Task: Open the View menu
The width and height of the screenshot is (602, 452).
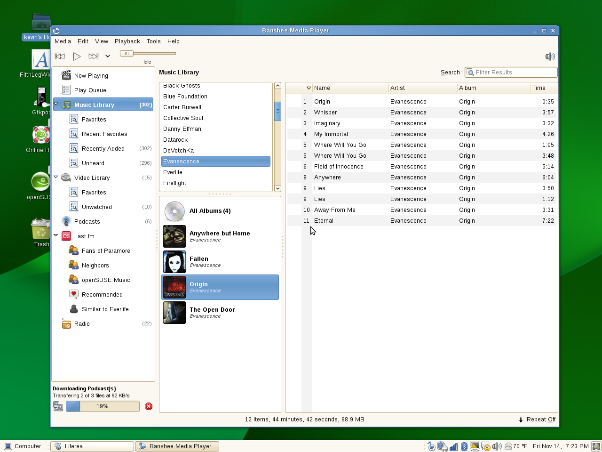Action: click(102, 41)
